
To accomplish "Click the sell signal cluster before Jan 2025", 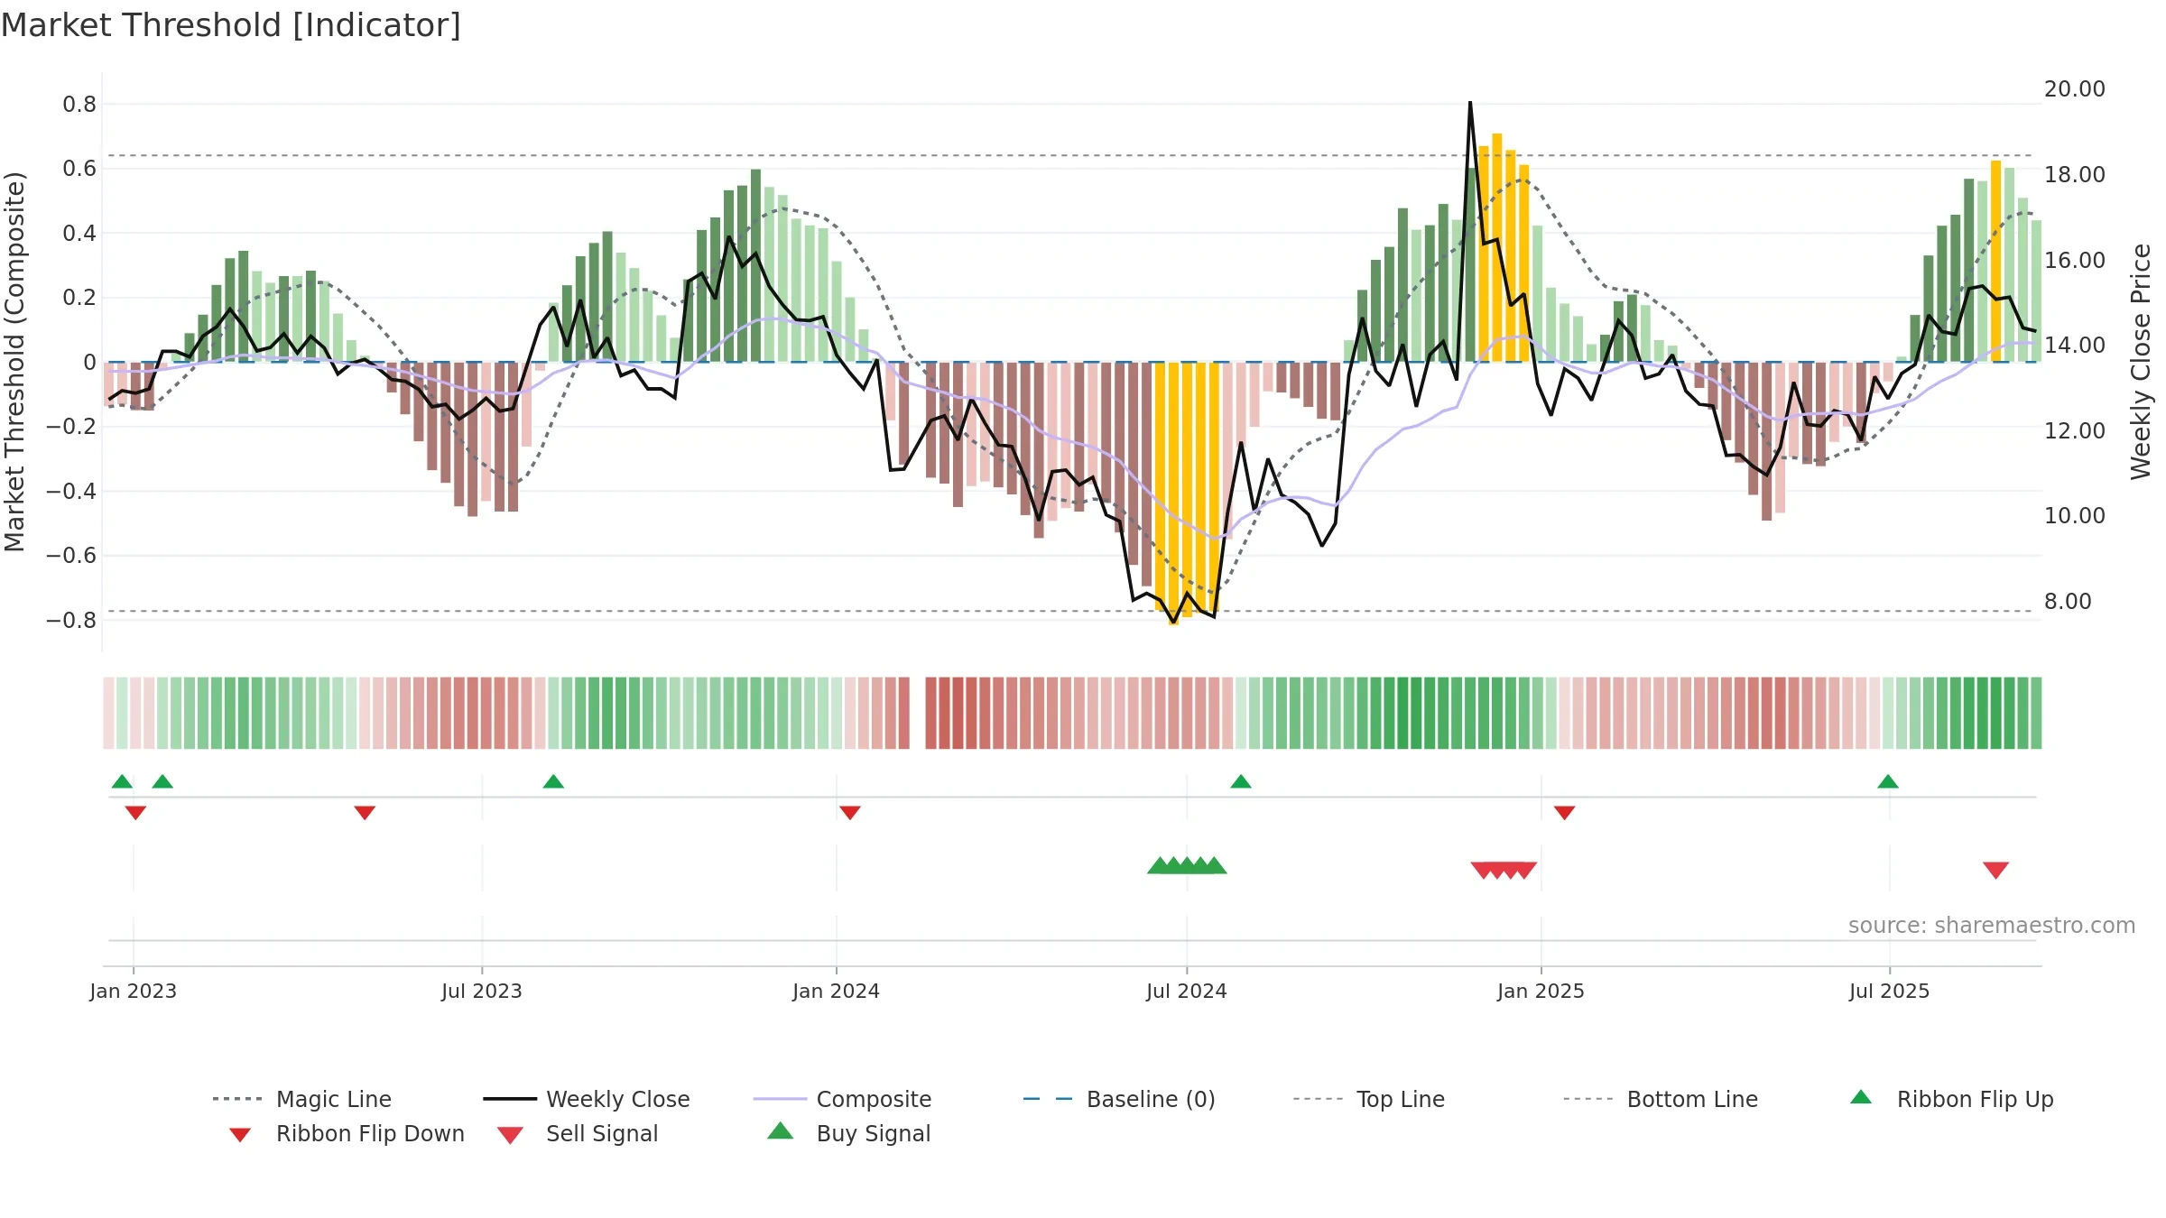I will 1504,871.
